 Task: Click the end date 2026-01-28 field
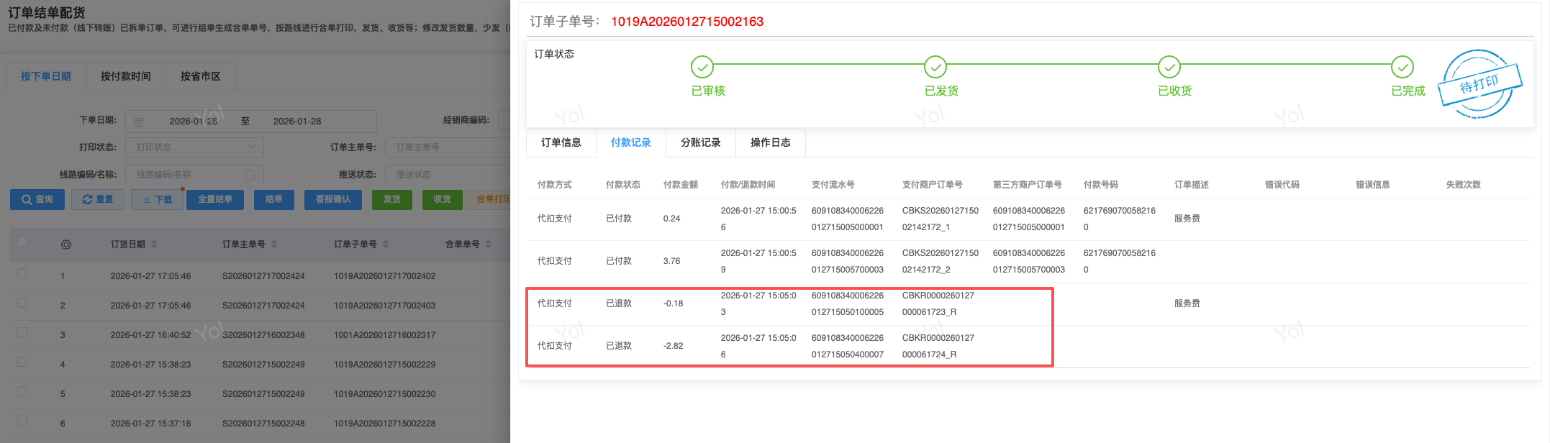coord(297,122)
